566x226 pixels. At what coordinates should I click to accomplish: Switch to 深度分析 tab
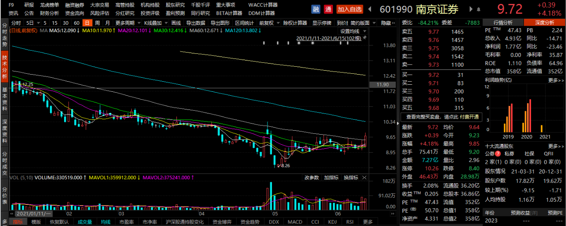point(544,23)
